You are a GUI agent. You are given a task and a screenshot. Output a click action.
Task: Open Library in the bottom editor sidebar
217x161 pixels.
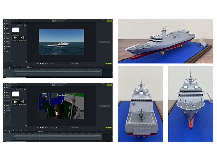click(x=7, y=92)
